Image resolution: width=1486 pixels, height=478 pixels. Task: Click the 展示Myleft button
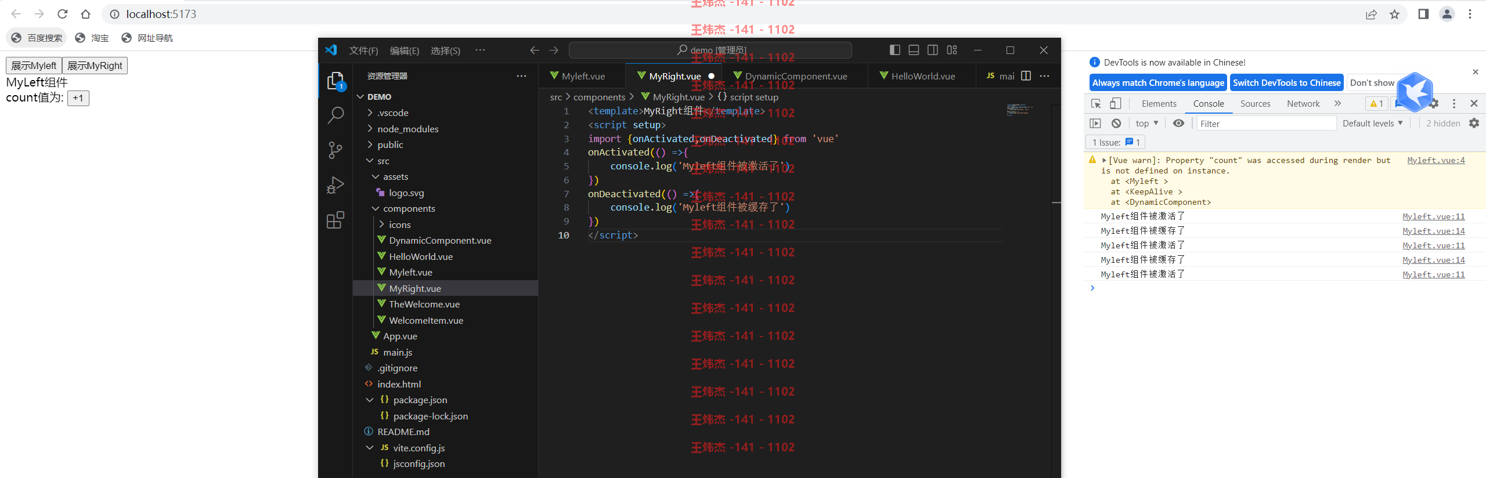click(x=34, y=66)
